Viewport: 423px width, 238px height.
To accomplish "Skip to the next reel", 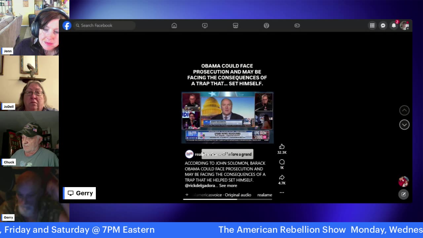I will (x=404, y=125).
